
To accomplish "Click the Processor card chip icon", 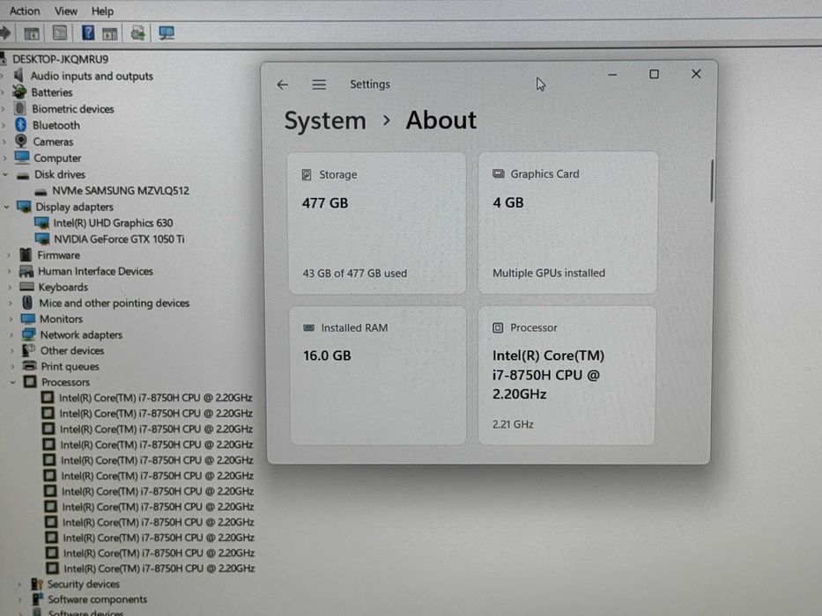I will [498, 328].
